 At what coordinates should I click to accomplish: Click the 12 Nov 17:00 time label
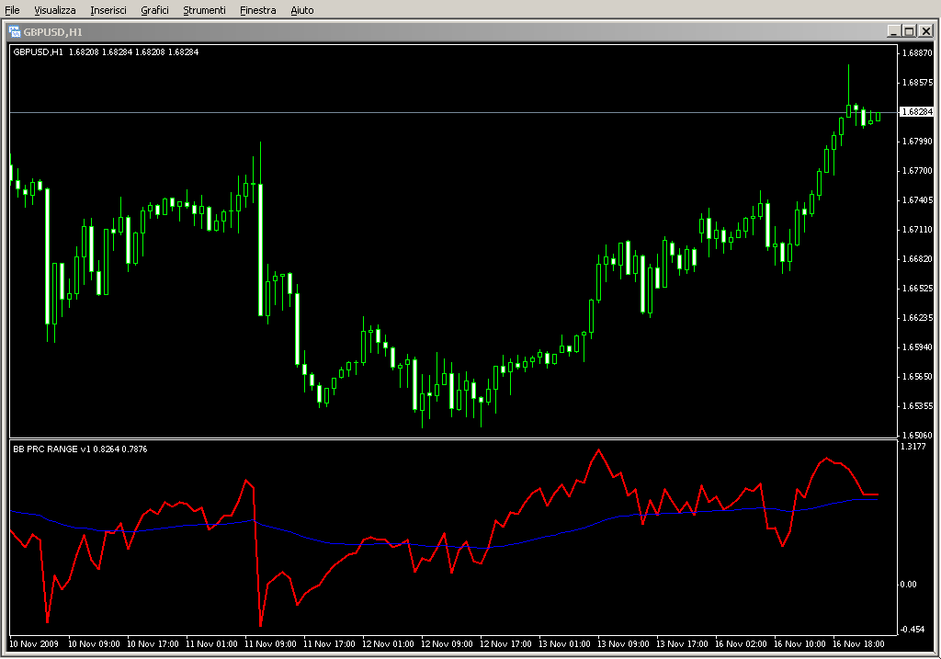pos(505,644)
